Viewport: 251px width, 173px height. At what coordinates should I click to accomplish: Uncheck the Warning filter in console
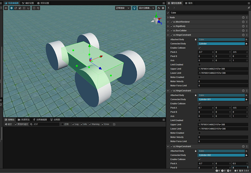pyautogui.click(x=89, y=124)
